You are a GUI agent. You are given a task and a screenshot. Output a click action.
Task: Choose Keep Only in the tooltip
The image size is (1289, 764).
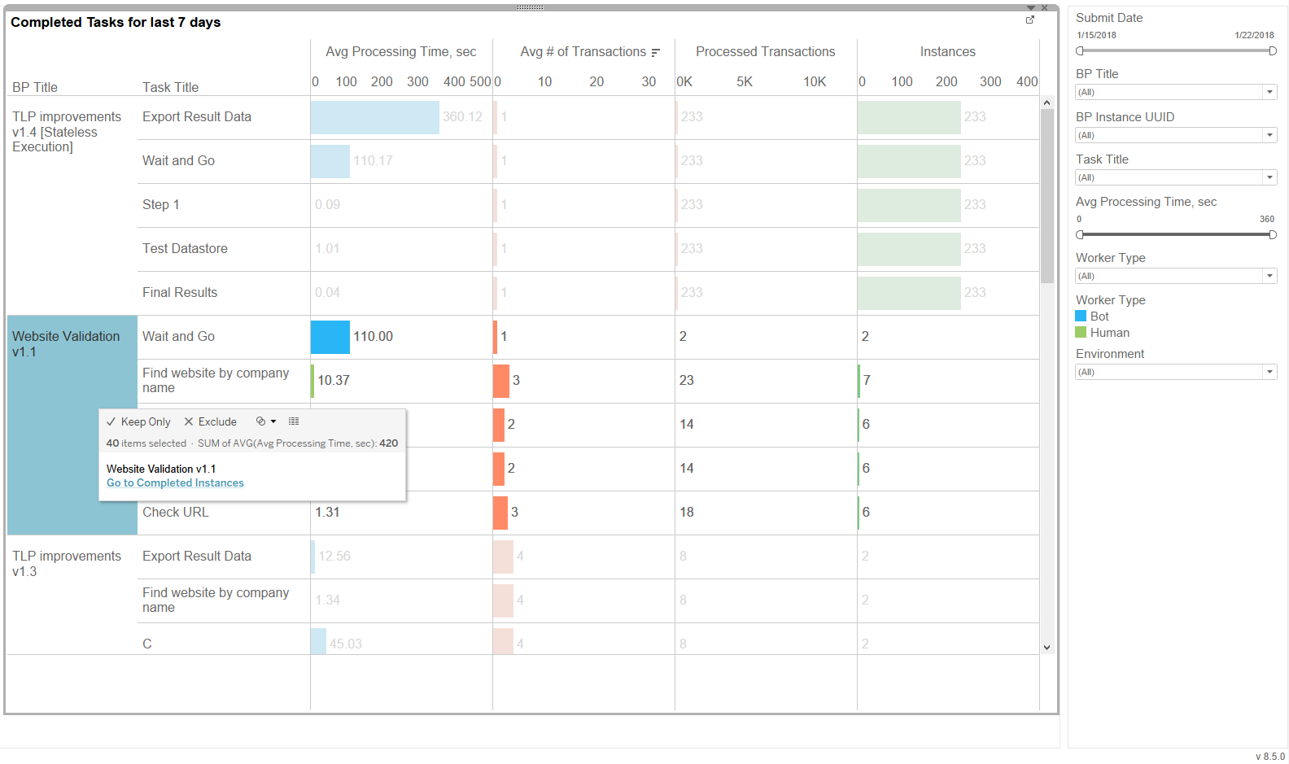pyautogui.click(x=138, y=421)
